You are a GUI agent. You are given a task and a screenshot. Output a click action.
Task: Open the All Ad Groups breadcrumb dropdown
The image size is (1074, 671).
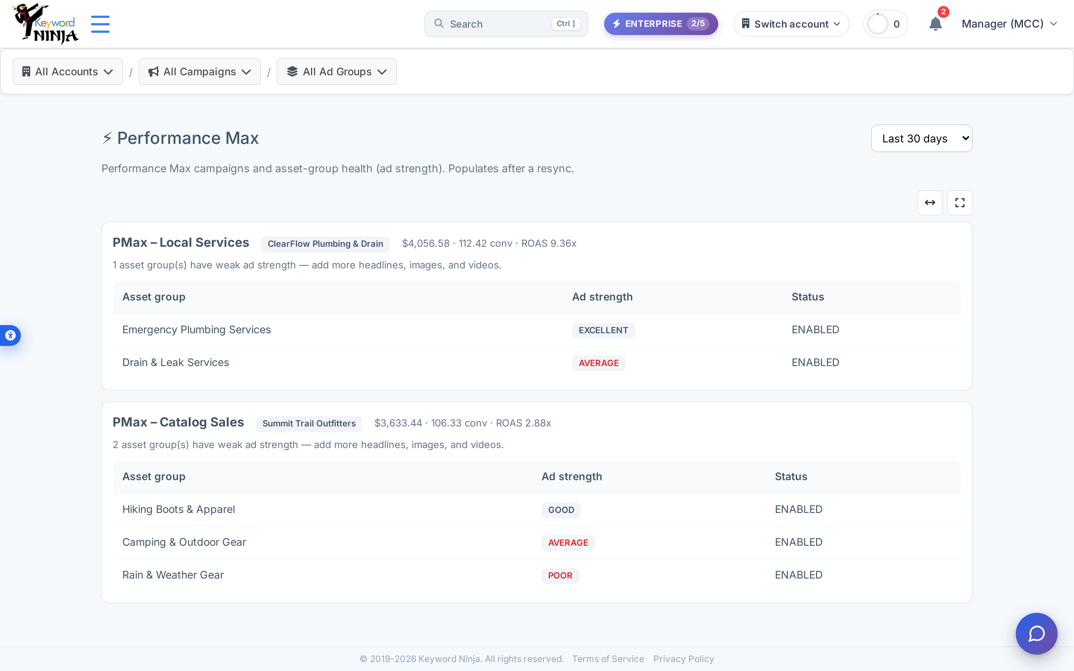click(336, 72)
